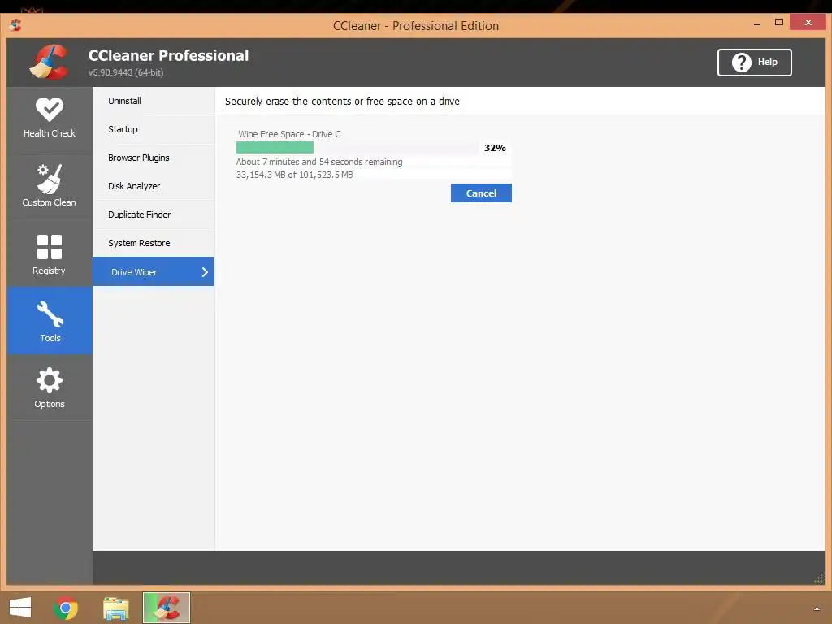
Task: Open the Duplicate Finder tool
Action: click(x=154, y=214)
